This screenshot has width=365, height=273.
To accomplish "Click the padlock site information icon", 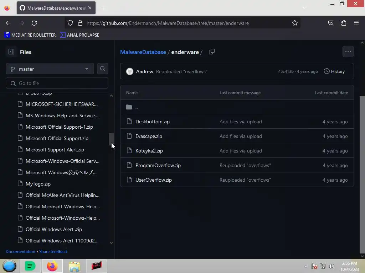I will (80, 23).
